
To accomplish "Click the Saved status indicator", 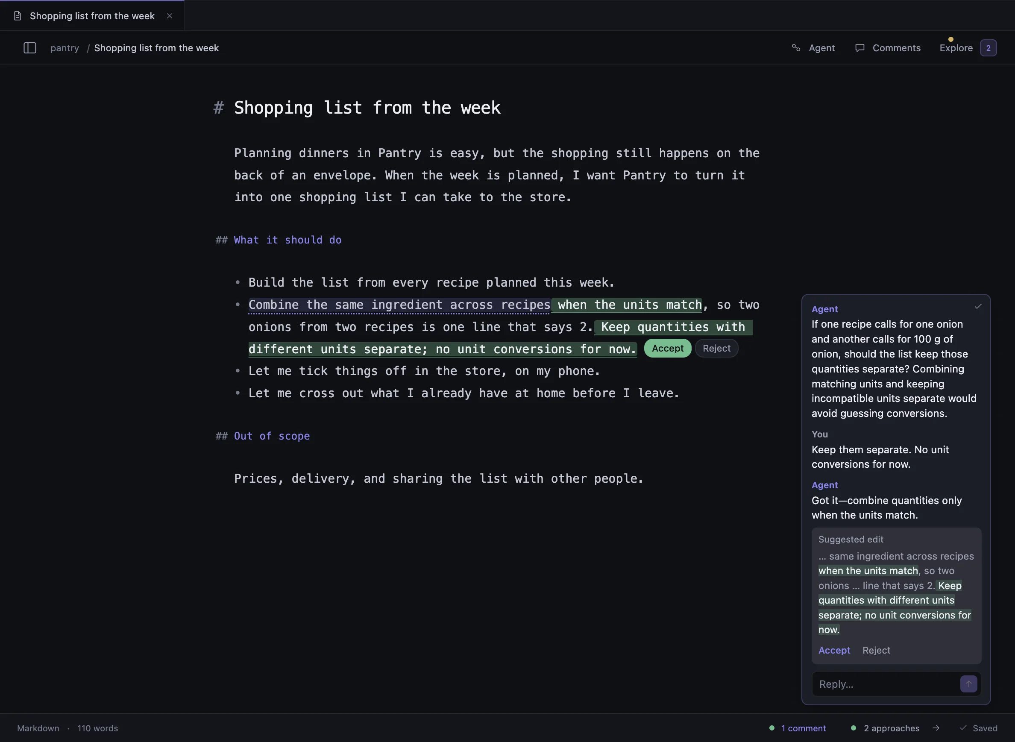I will pos(978,728).
